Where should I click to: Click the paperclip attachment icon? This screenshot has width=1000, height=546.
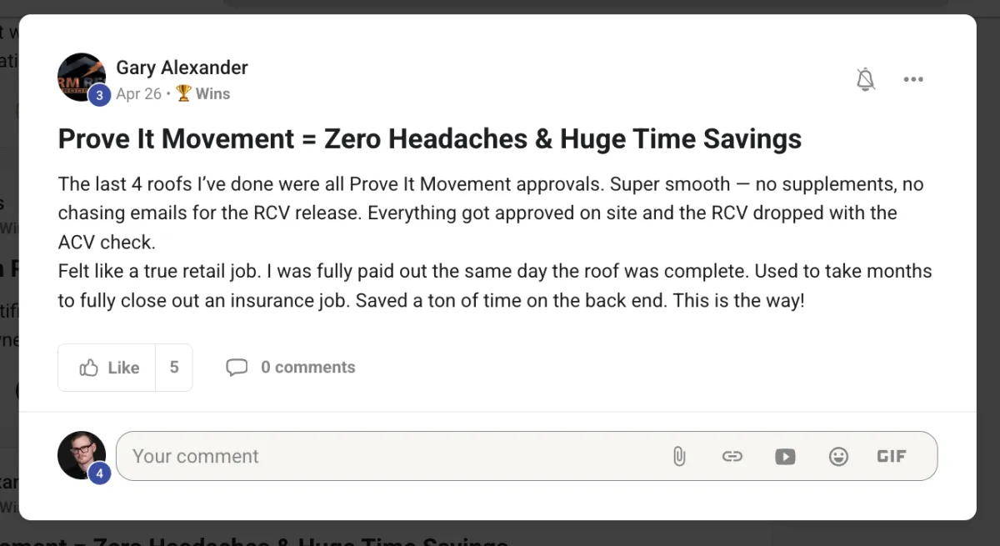tap(679, 456)
